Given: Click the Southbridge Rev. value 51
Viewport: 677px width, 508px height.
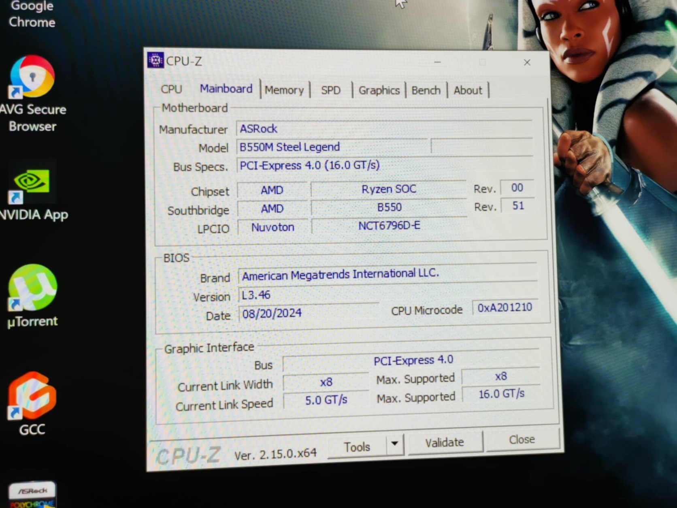Looking at the screenshot, I should click(518, 206).
